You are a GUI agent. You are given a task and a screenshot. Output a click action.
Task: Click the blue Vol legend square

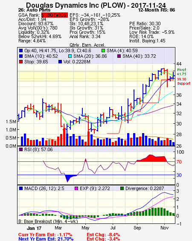60,62
